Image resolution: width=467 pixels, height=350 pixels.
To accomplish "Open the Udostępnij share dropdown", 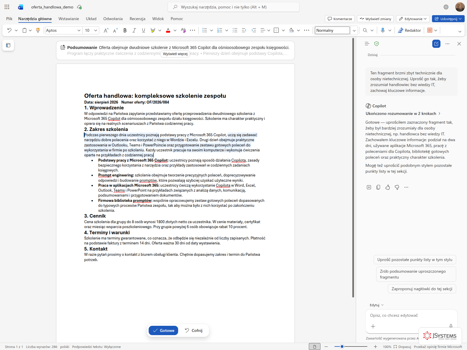I will click(448, 19).
